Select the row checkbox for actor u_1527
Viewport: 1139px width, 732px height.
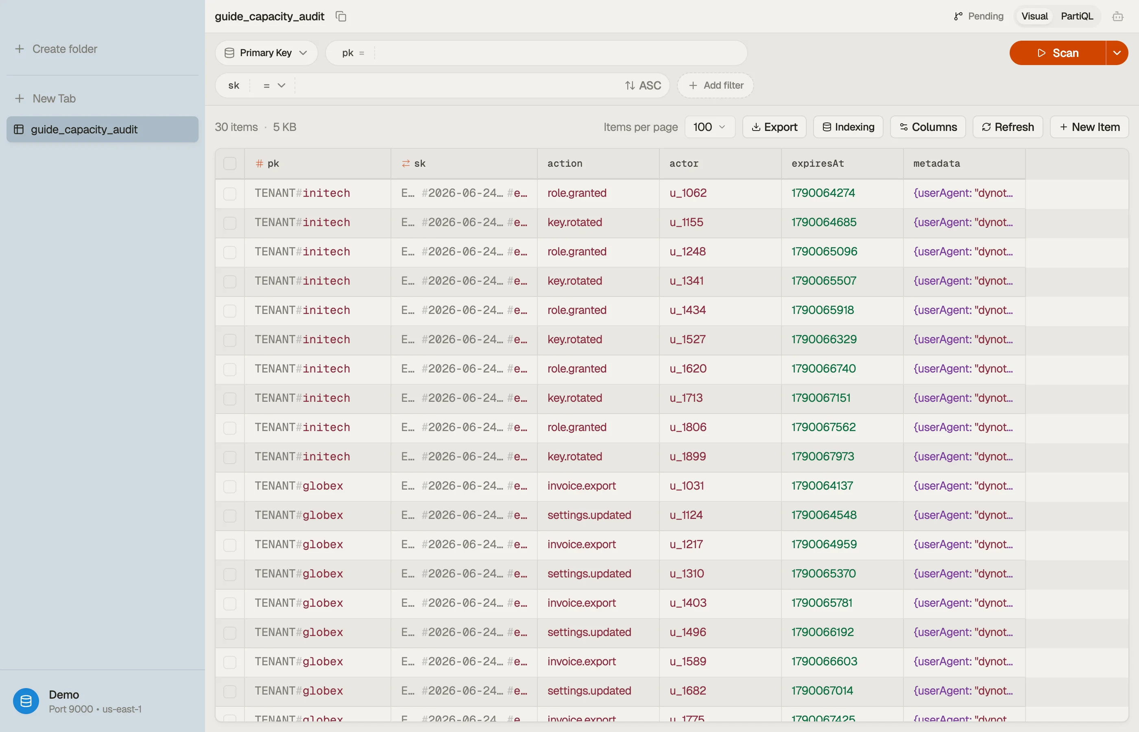click(229, 340)
